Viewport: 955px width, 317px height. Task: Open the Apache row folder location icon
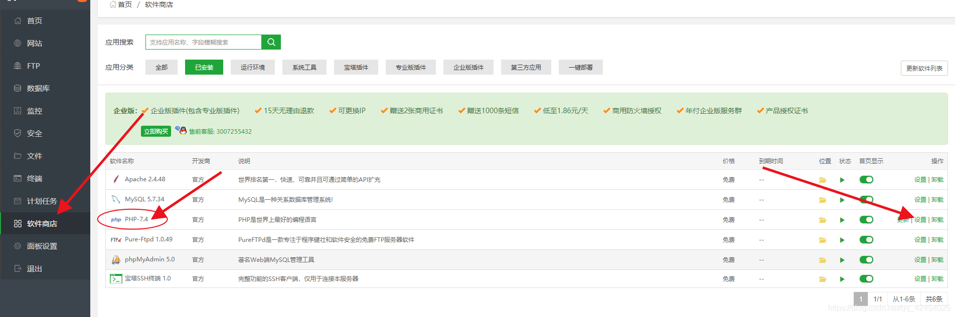pos(823,180)
